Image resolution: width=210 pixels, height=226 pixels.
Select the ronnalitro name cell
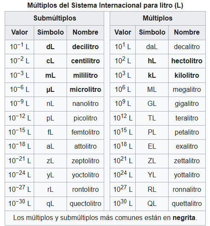[187, 189]
